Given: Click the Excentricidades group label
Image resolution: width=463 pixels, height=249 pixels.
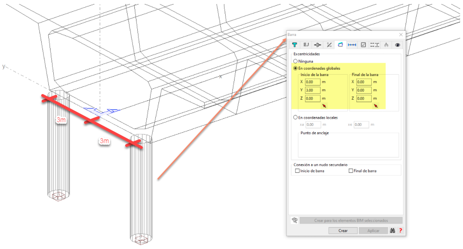Looking at the screenshot, I should pos(306,54).
